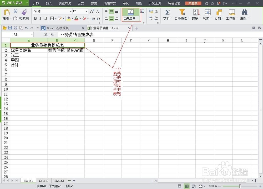Click the Copy icon next to 粘贴
Image resolution: width=263 pixels, height=189 pixels.
pos(15,18)
